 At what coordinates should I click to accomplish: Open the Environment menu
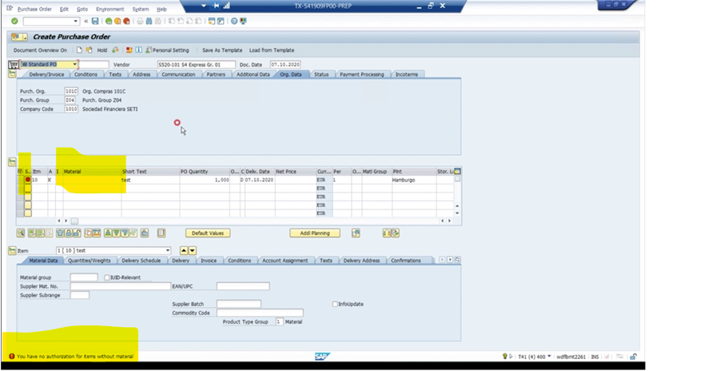point(110,10)
